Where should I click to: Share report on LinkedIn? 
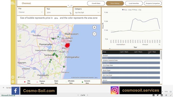click(162, 95)
